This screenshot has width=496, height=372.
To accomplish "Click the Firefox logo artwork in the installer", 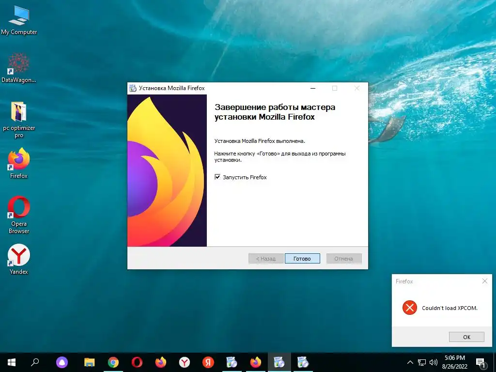I will coord(167,170).
